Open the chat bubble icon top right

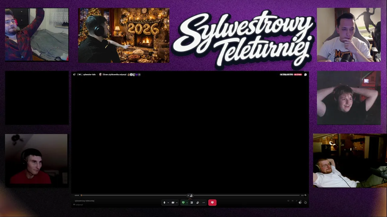pos(305,74)
